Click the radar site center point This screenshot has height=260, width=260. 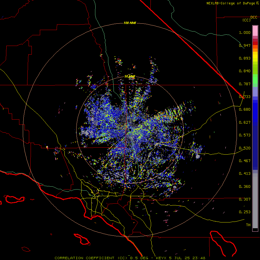click(x=130, y=130)
